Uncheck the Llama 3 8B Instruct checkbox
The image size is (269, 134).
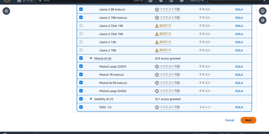click(x=81, y=9)
